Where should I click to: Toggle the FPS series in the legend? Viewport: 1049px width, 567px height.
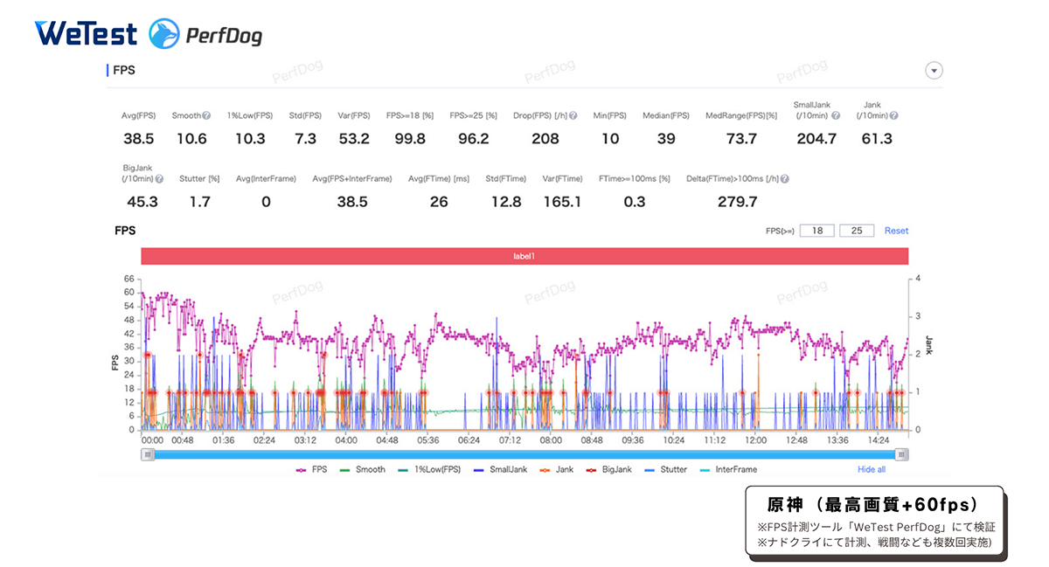point(312,469)
